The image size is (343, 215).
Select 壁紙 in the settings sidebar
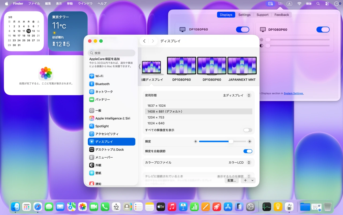point(98,173)
